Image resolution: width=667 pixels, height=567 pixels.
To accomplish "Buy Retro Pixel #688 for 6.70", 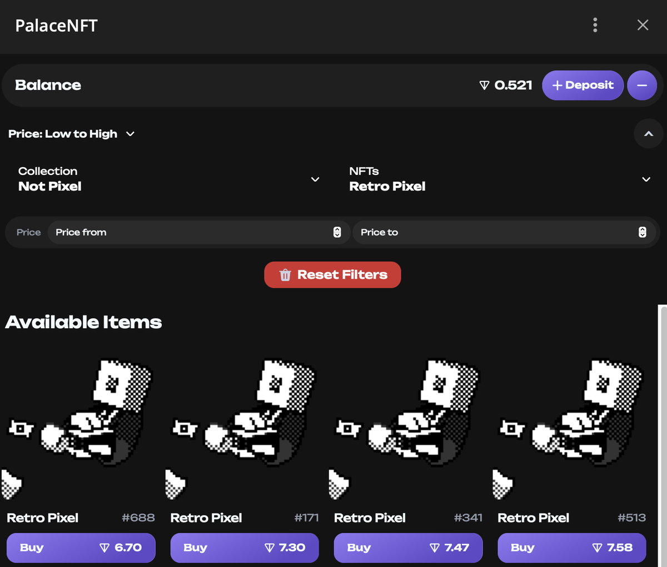I will coord(81,548).
